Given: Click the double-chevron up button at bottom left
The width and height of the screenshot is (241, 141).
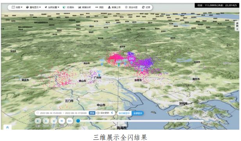Looking at the screenshot, I should tap(7, 127).
